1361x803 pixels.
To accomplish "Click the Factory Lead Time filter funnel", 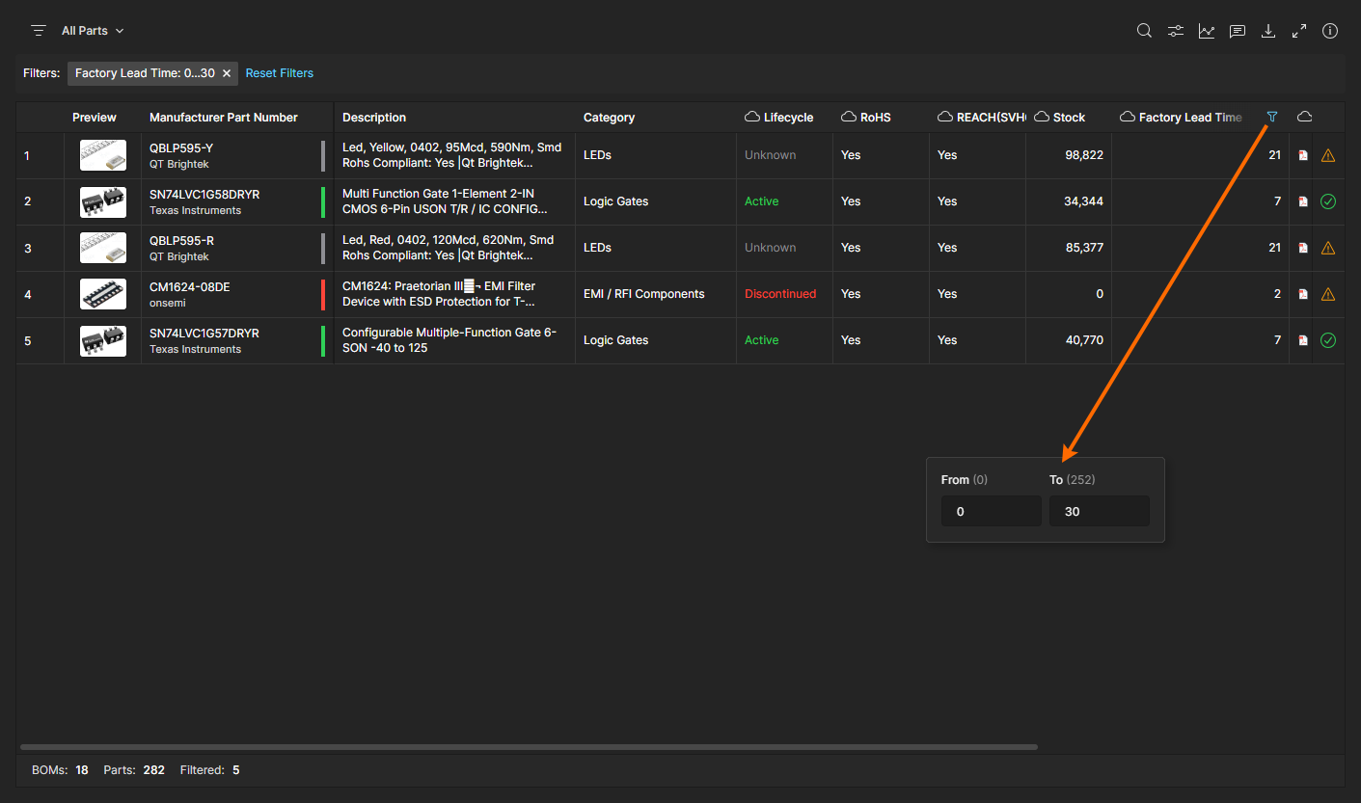I will click(x=1272, y=117).
